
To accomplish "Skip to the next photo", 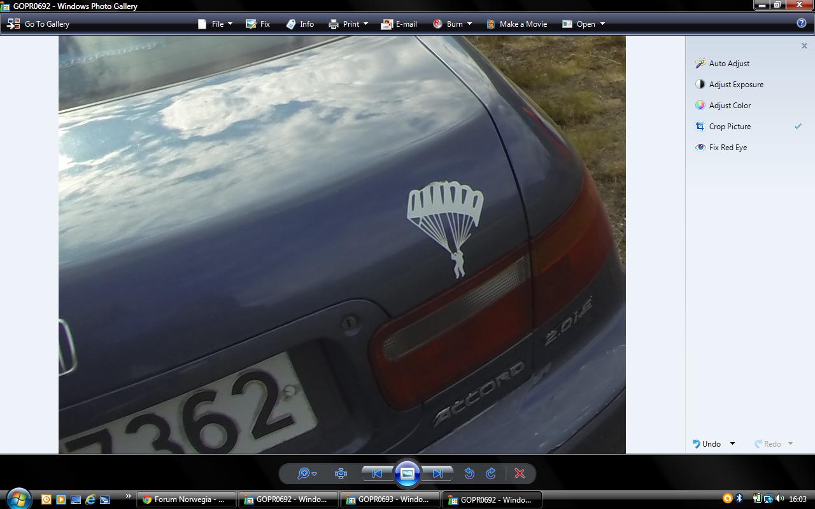I will tap(437, 473).
